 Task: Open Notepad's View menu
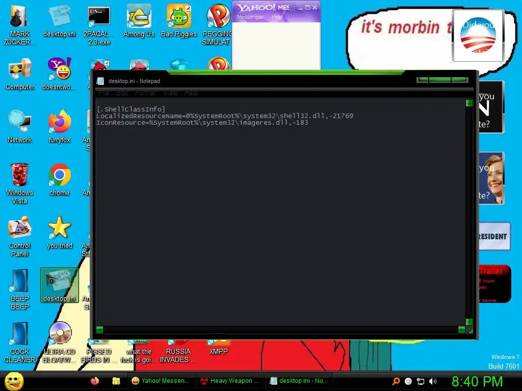tap(170, 93)
